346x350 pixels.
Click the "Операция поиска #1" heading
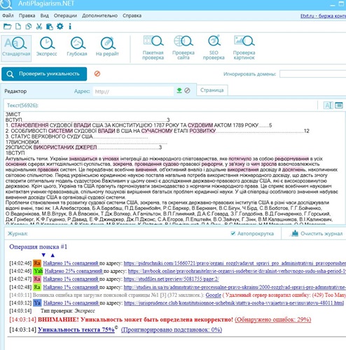(39, 247)
